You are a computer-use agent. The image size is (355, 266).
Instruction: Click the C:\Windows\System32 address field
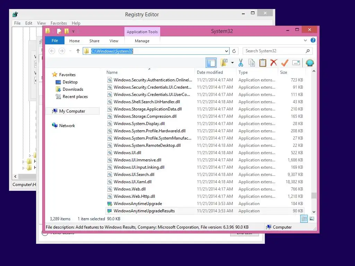156,51
